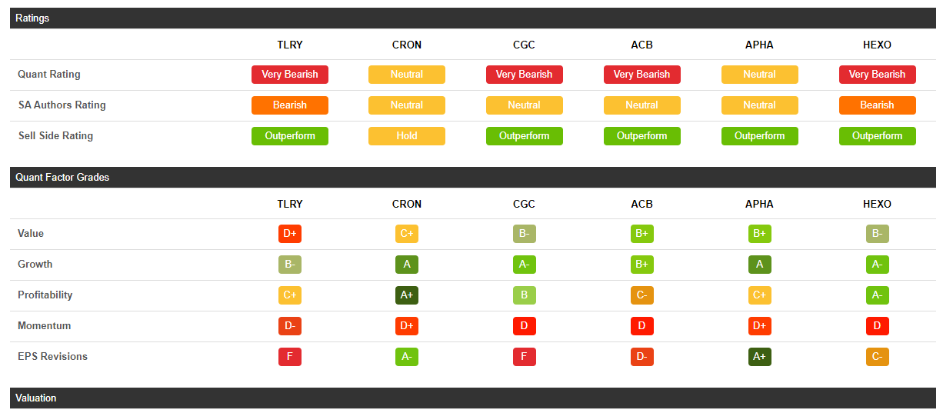The width and height of the screenshot is (943, 413).
Task: Click APHA's Neutral Quant Rating badge
Action: point(759,75)
